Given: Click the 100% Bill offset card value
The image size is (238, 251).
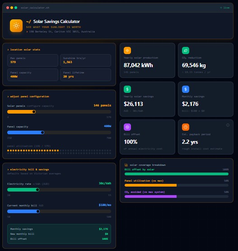Looking at the screenshot, I should pyautogui.click(x=131, y=142).
